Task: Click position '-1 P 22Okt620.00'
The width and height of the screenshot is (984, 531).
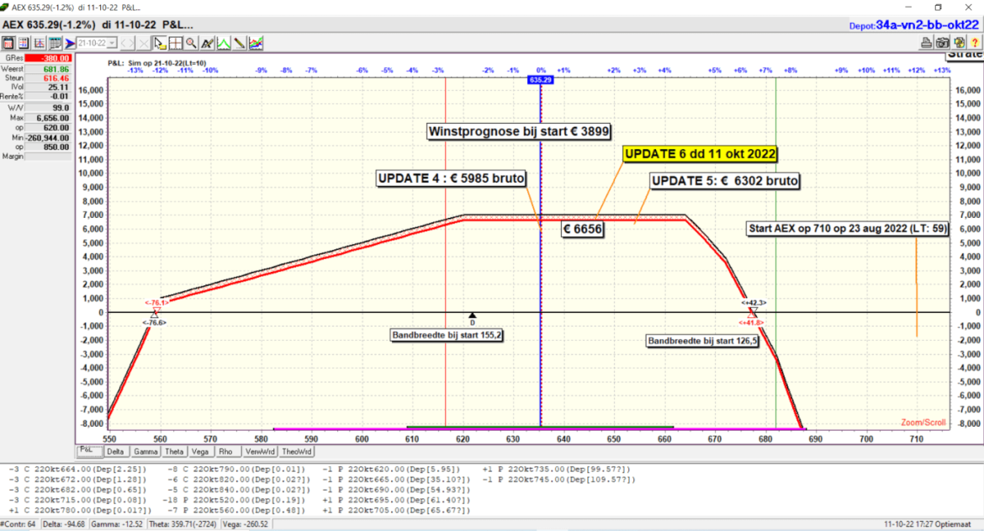Action: coord(391,469)
